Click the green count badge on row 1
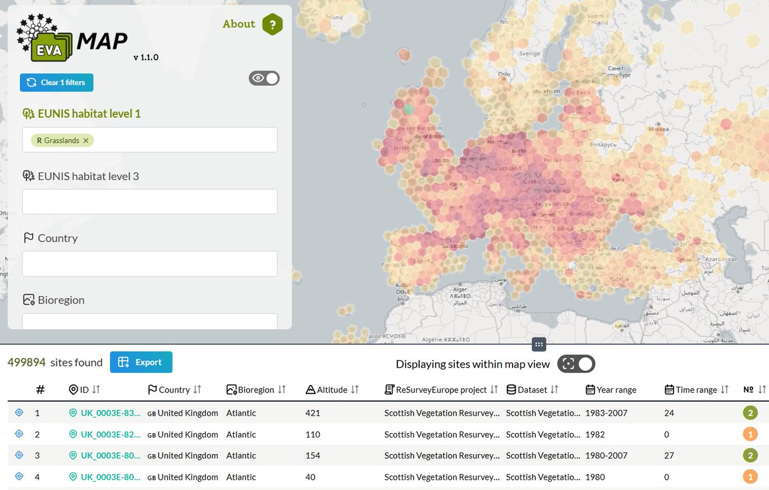This screenshot has width=769, height=490. tap(750, 412)
